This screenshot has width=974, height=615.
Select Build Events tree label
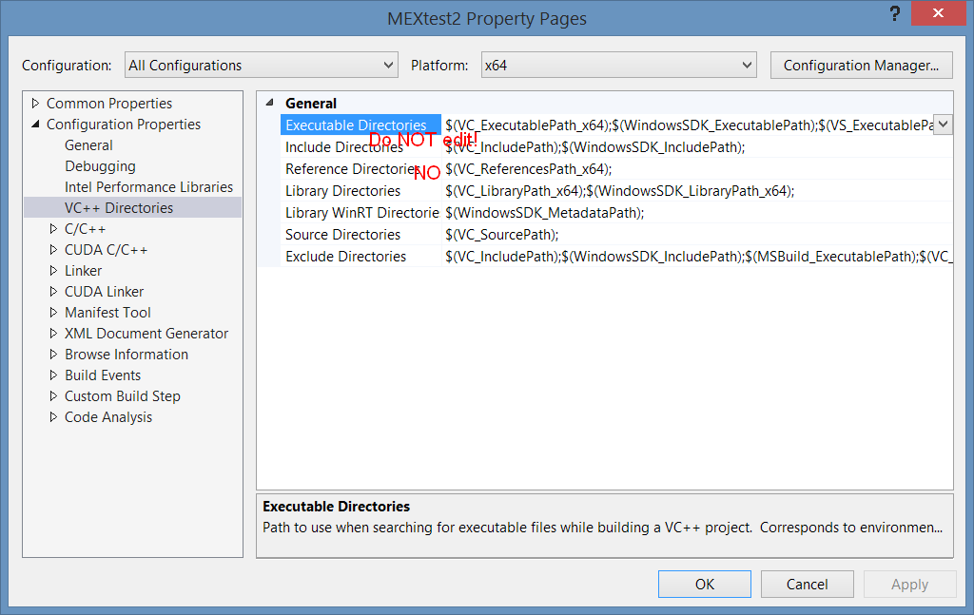103,375
